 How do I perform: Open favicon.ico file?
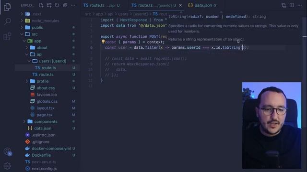47,95
